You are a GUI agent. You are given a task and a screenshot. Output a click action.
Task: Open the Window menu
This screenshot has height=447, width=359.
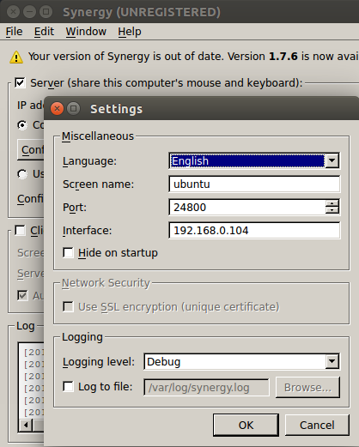pyautogui.click(x=86, y=32)
